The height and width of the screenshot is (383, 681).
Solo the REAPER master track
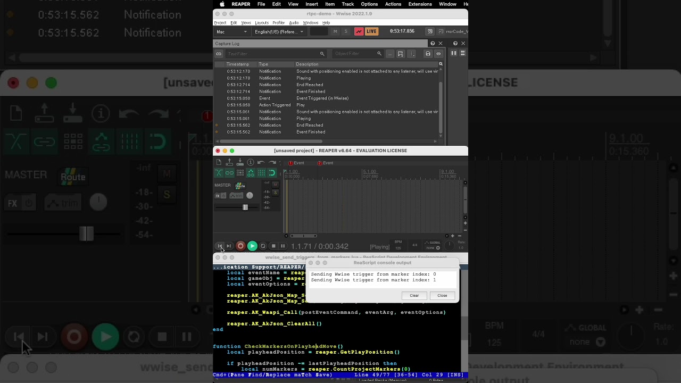pyautogui.click(x=275, y=193)
